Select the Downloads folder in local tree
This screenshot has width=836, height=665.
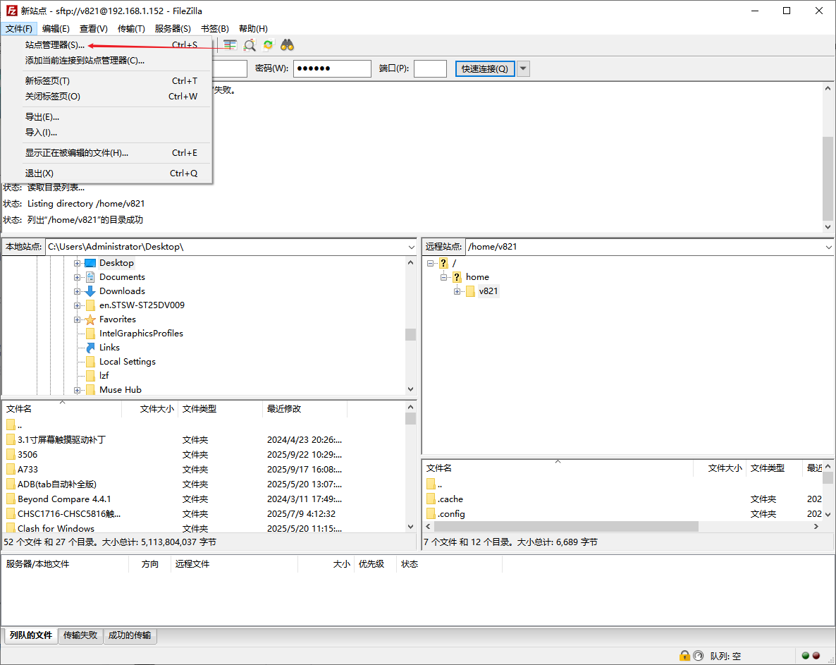(122, 291)
